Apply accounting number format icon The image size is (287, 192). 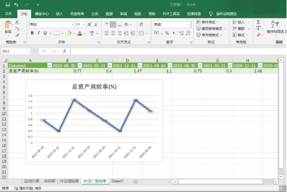(156, 33)
